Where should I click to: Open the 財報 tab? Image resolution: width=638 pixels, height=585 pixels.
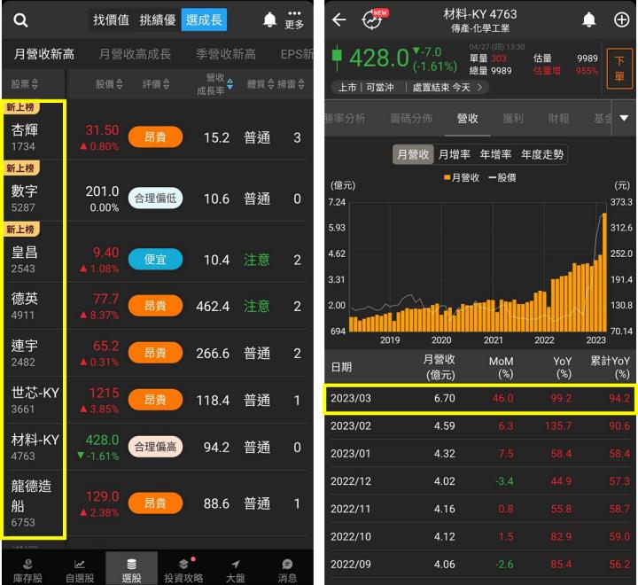coord(558,119)
